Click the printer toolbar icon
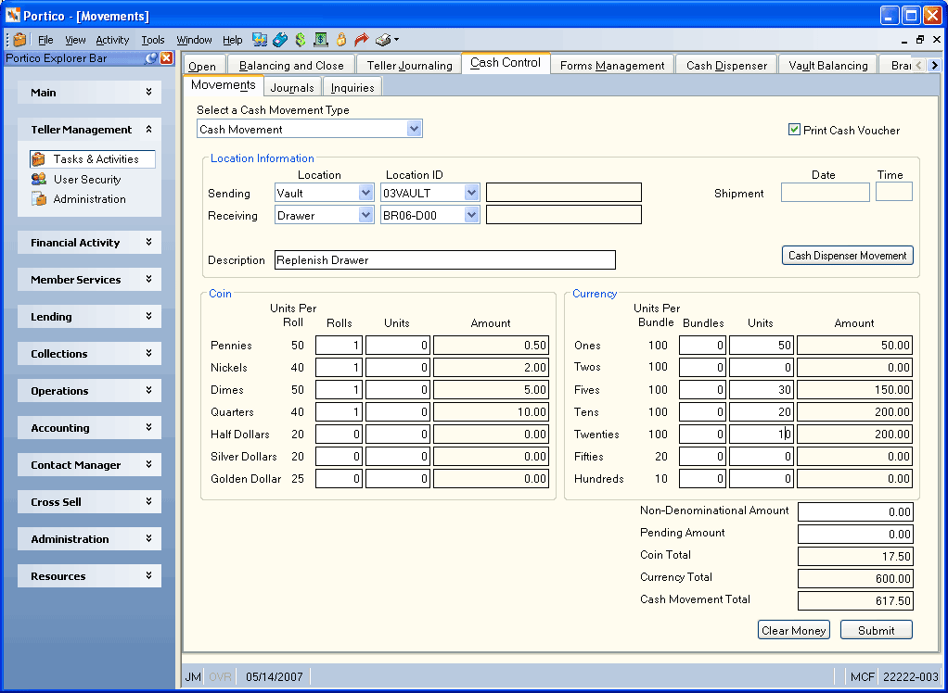The height and width of the screenshot is (693, 948). click(x=383, y=40)
